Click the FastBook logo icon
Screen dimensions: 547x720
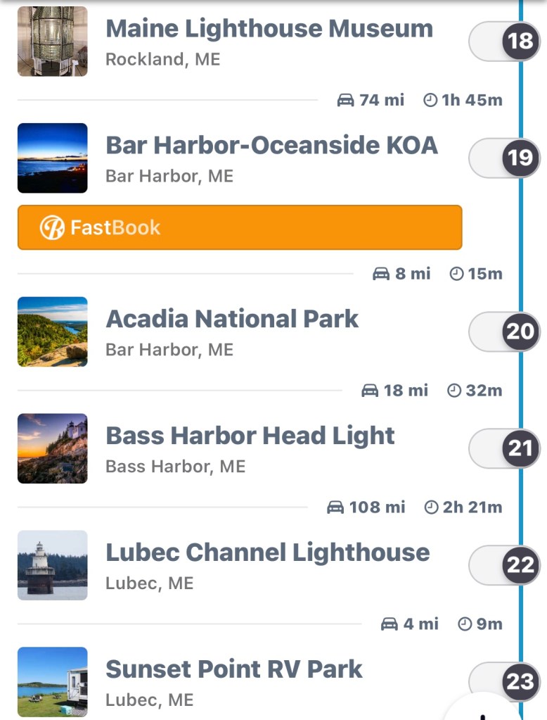coord(51,227)
